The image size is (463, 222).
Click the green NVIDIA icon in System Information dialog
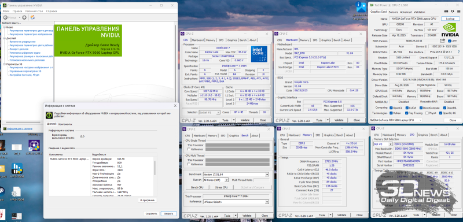49,115
